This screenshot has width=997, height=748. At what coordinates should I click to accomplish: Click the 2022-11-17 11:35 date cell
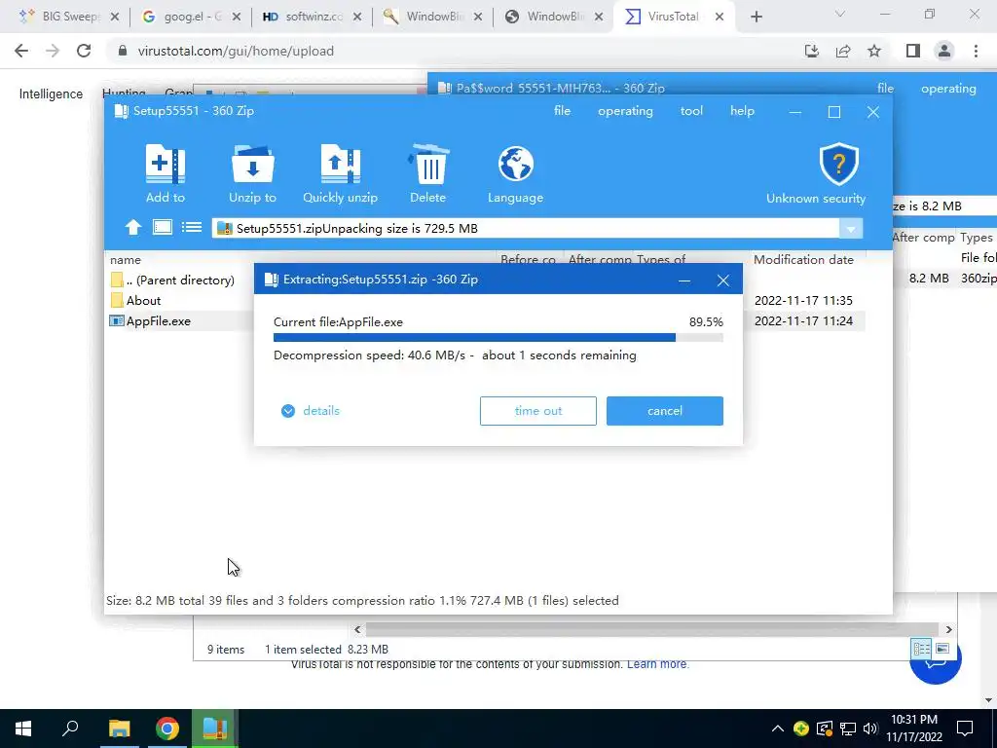click(803, 300)
